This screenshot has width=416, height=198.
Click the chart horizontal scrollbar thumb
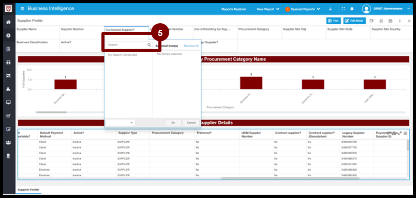pyautogui.click(x=52, y=112)
